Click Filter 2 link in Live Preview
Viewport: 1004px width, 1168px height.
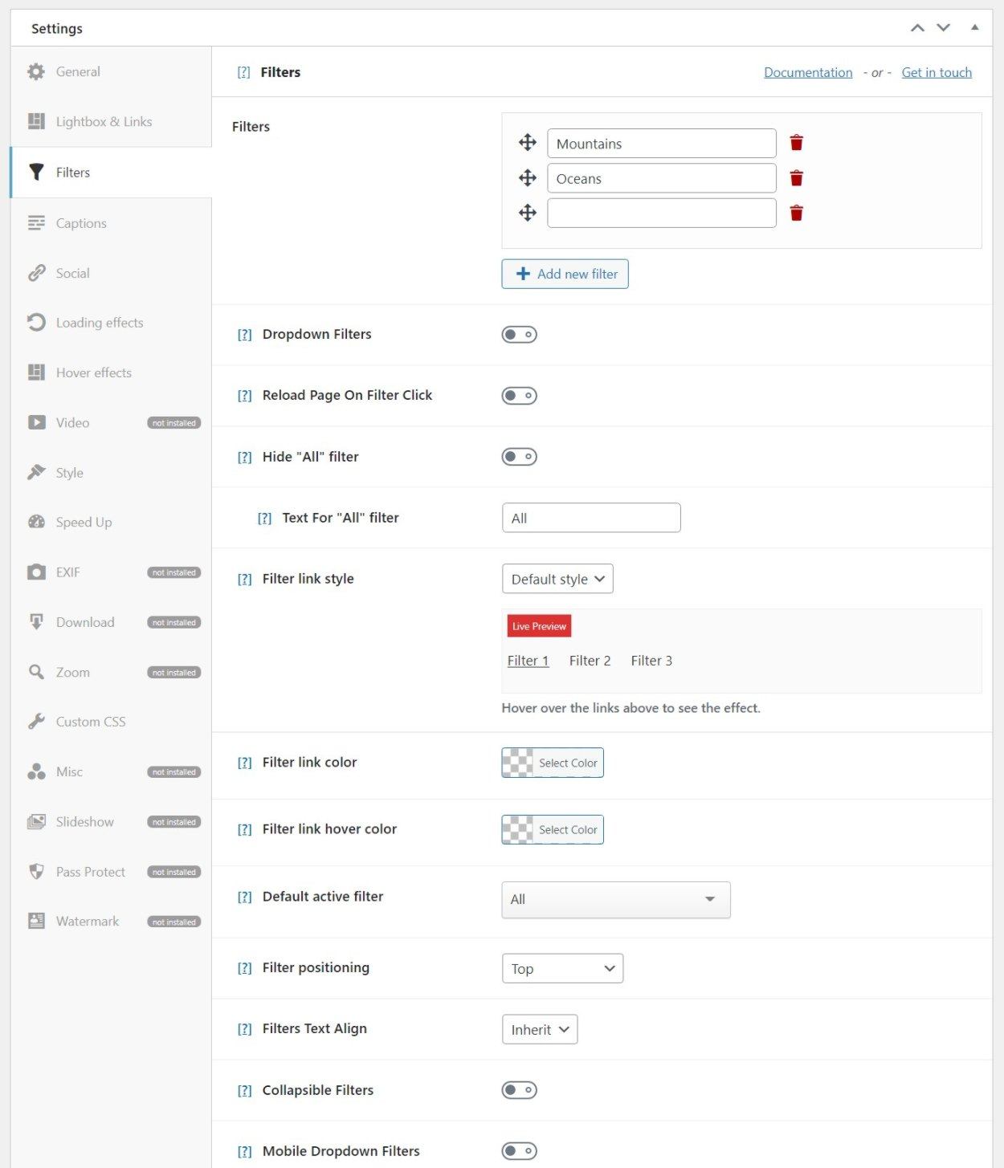(590, 661)
